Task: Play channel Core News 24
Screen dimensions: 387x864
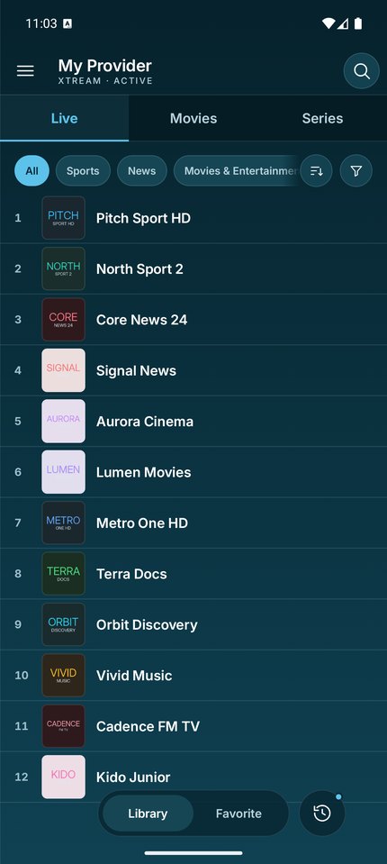Action: tap(193, 320)
